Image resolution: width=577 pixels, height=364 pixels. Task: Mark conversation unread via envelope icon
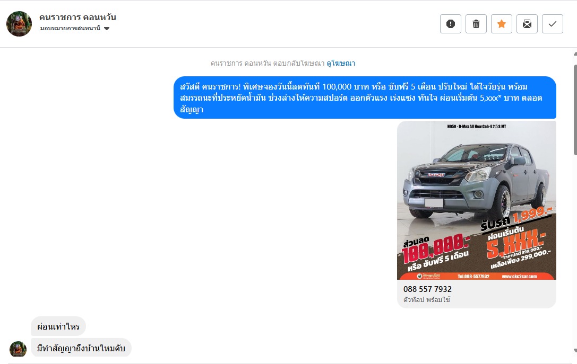tap(527, 24)
